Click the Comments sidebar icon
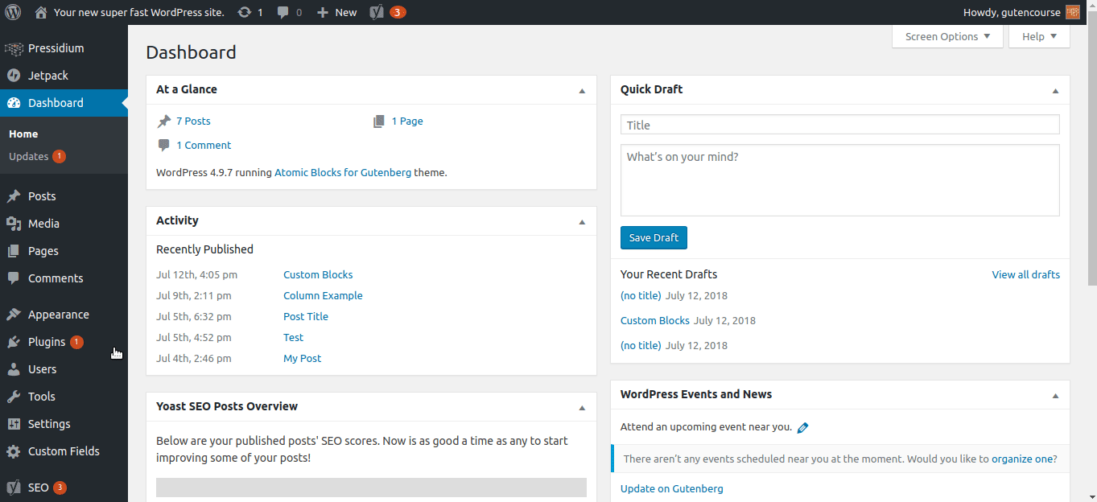The height and width of the screenshot is (502, 1097). pyautogui.click(x=14, y=278)
